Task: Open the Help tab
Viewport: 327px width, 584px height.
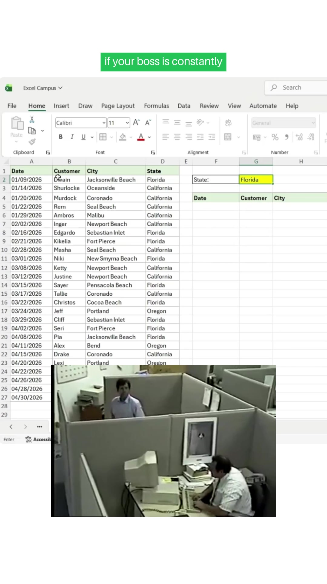Action: tap(292, 106)
